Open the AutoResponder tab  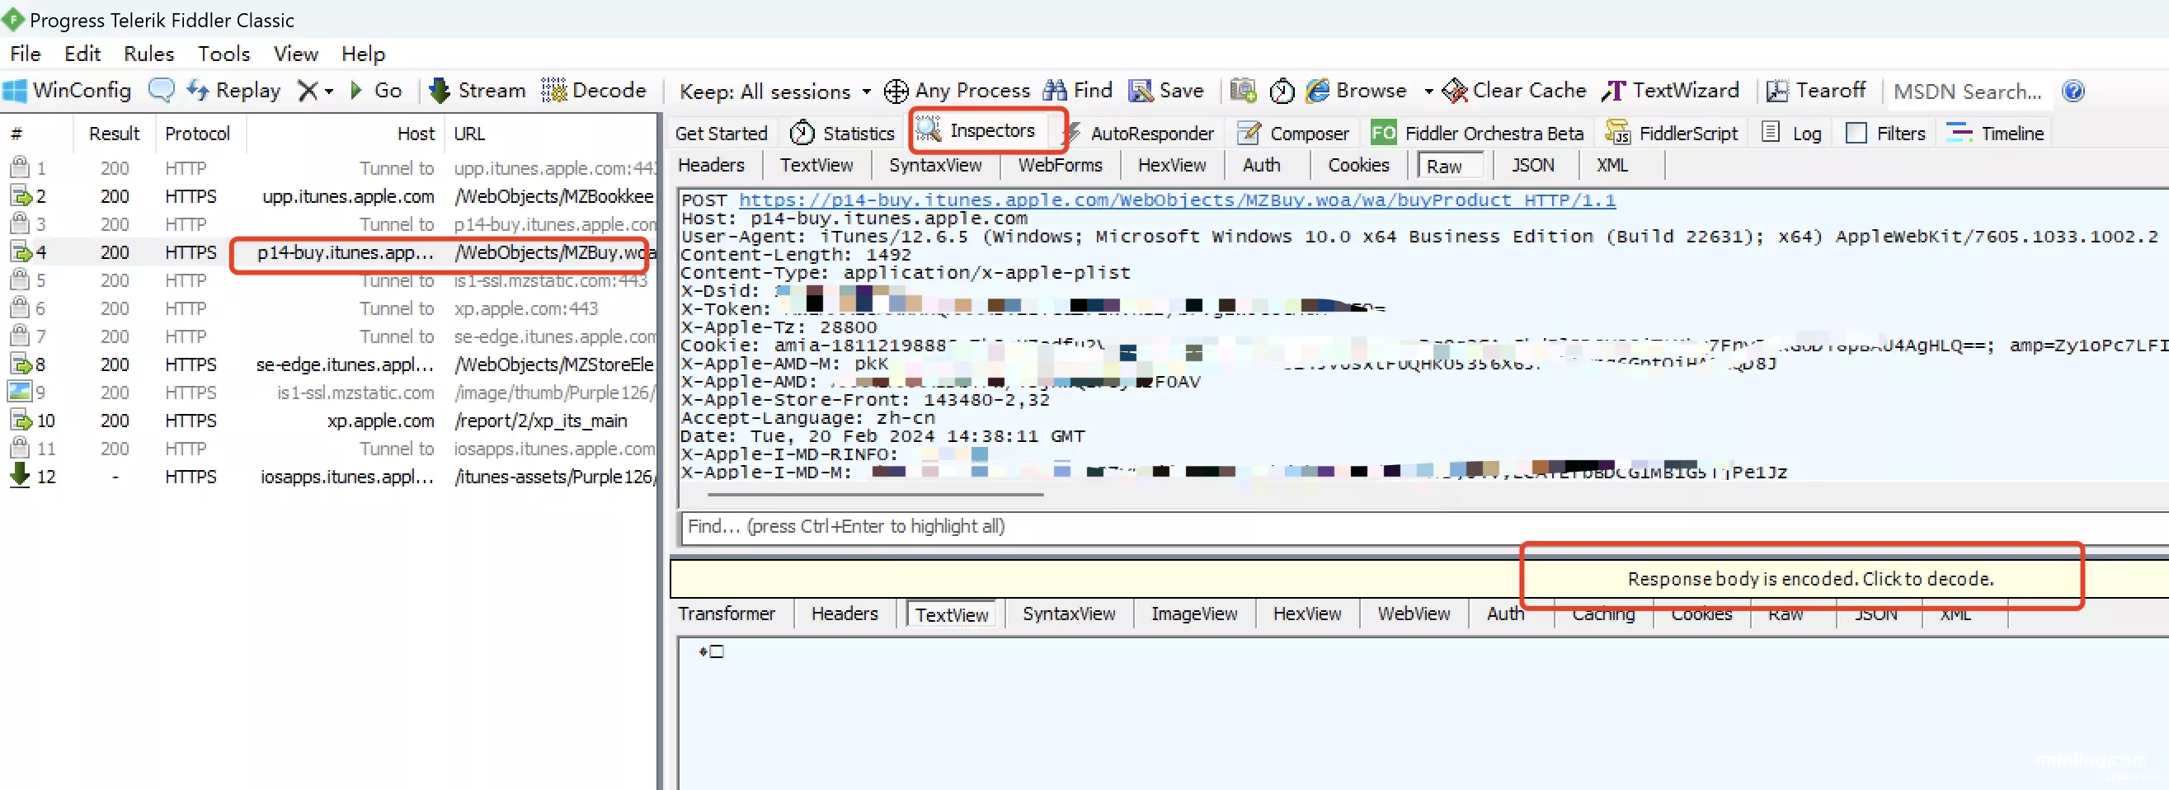pos(1142,133)
